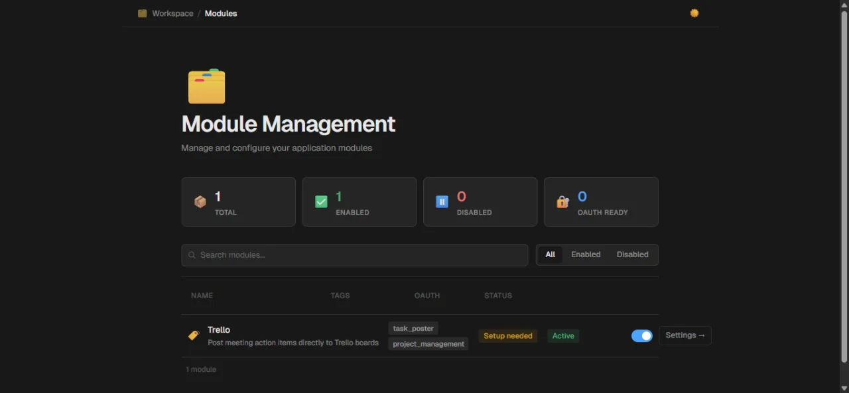
Task: Click the Trello module name
Action: 219,330
